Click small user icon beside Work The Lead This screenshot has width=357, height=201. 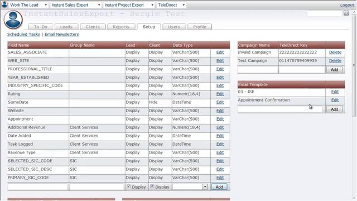[x=4, y=4]
